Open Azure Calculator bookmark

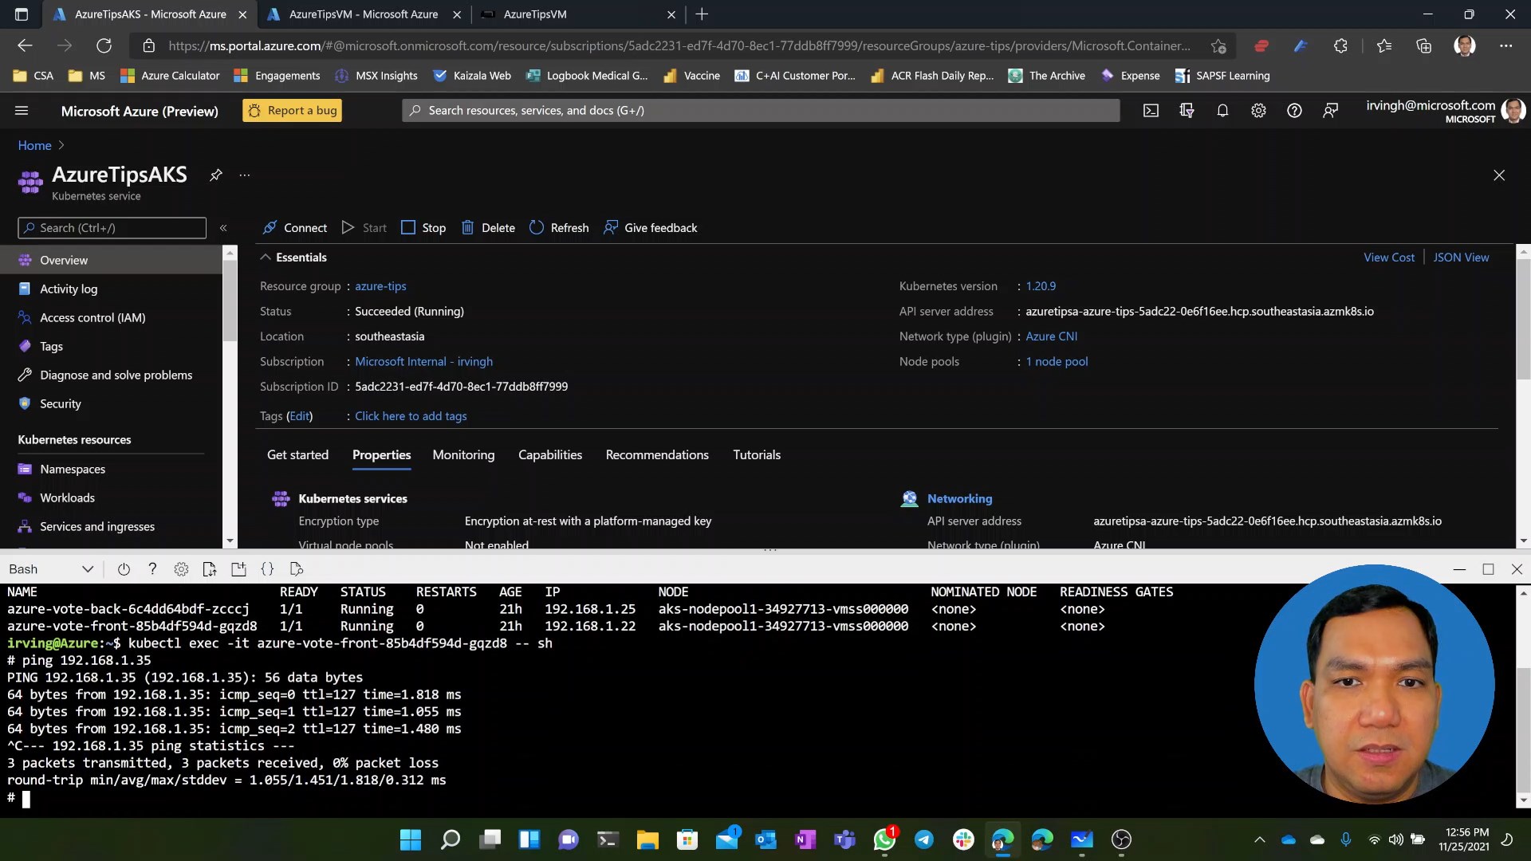click(x=170, y=76)
